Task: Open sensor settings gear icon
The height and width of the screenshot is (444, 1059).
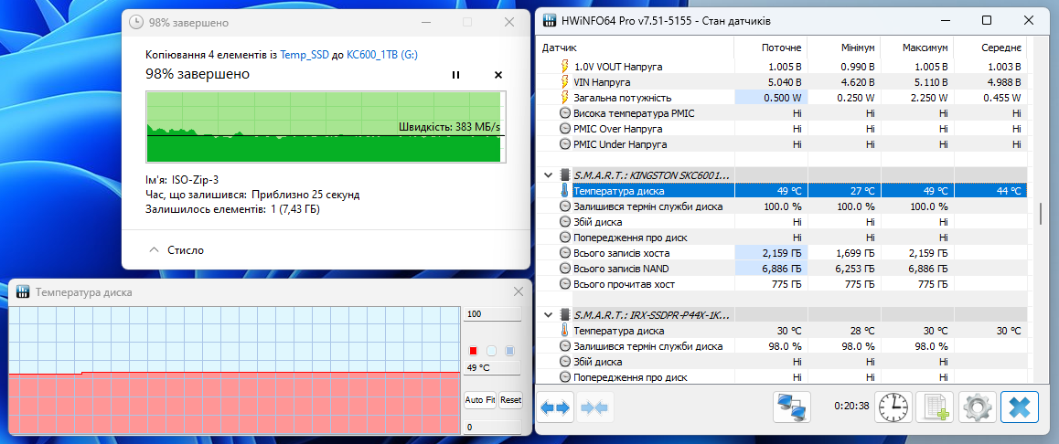Action: pos(977,407)
